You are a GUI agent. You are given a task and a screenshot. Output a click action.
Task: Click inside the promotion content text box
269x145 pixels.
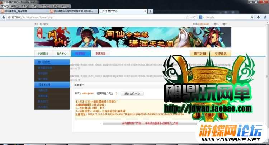tap(152, 109)
